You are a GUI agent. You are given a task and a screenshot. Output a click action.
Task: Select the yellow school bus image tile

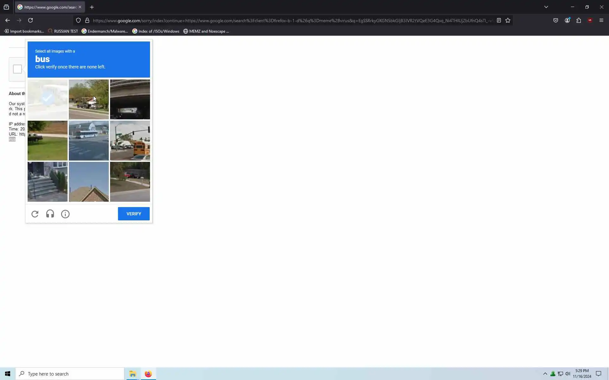coord(130,140)
